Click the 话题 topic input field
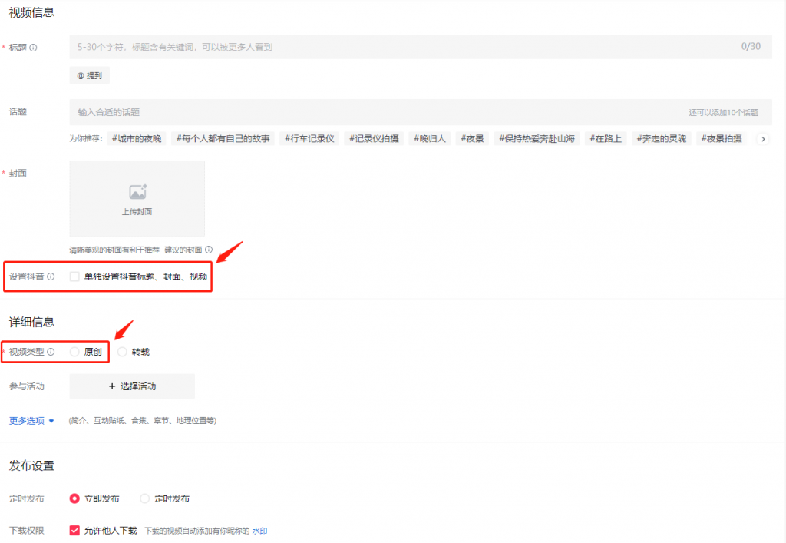786x543 pixels. click(307, 111)
